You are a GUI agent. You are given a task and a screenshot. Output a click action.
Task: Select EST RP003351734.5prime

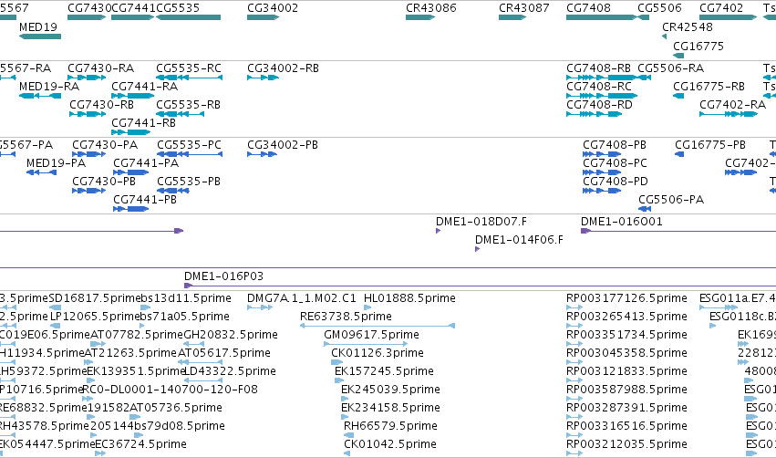coord(574,344)
